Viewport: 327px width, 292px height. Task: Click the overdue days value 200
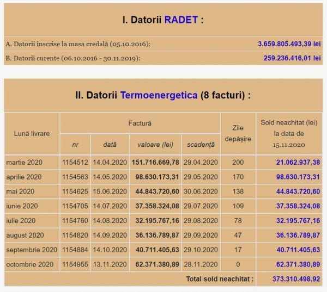coord(238,163)
